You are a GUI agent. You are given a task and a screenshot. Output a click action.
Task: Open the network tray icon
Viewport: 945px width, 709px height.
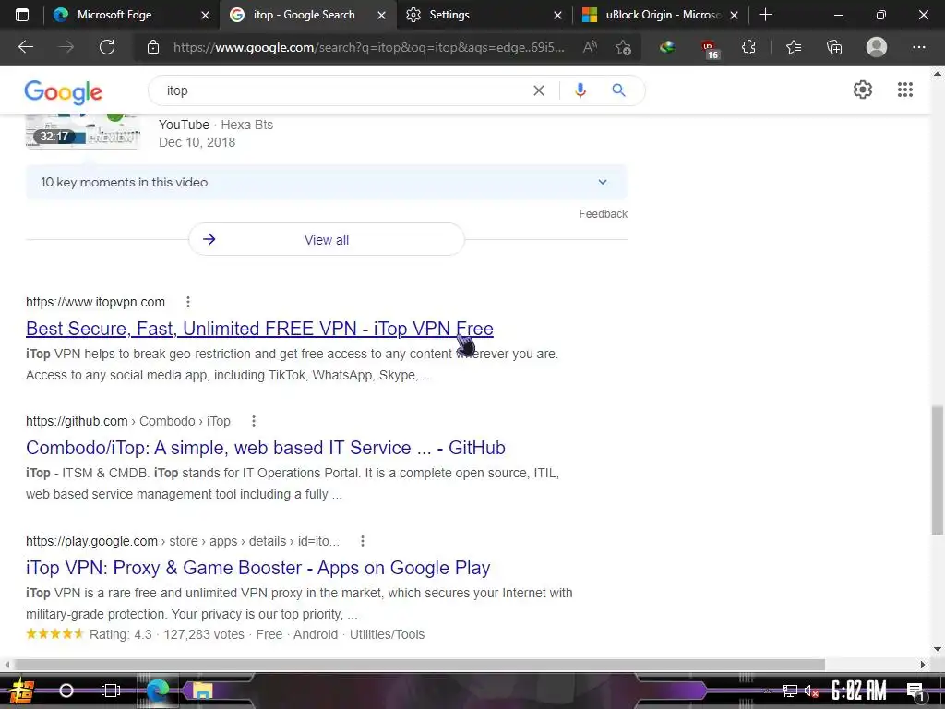(789, 691)
